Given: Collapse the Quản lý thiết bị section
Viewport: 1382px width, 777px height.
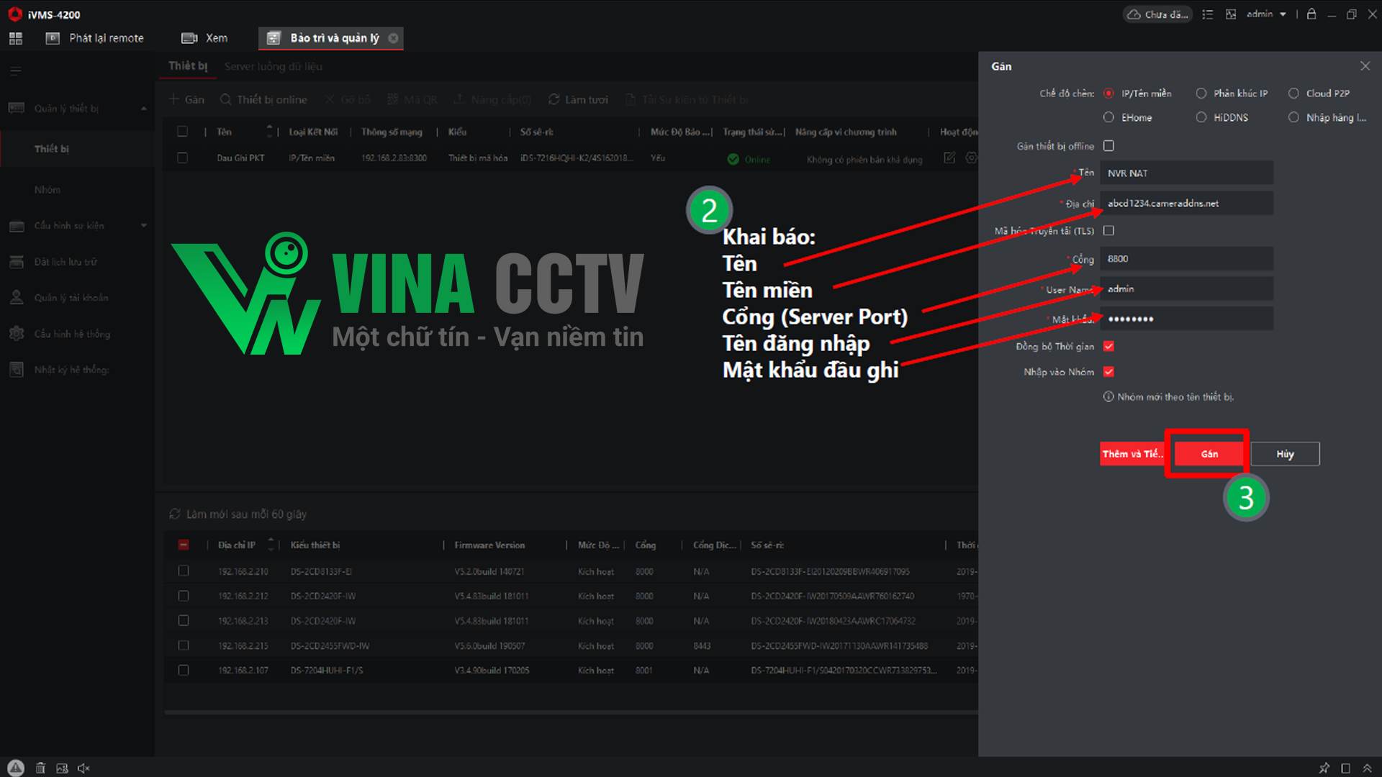Looking at the screenshot, I should [x=144, y=109].
